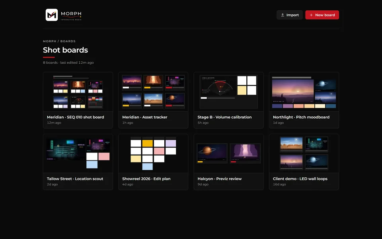Viewport: 382px width, 239px height.
Task: Go to MORPH in the breadcrumb
Action: (x=49, y=41)
